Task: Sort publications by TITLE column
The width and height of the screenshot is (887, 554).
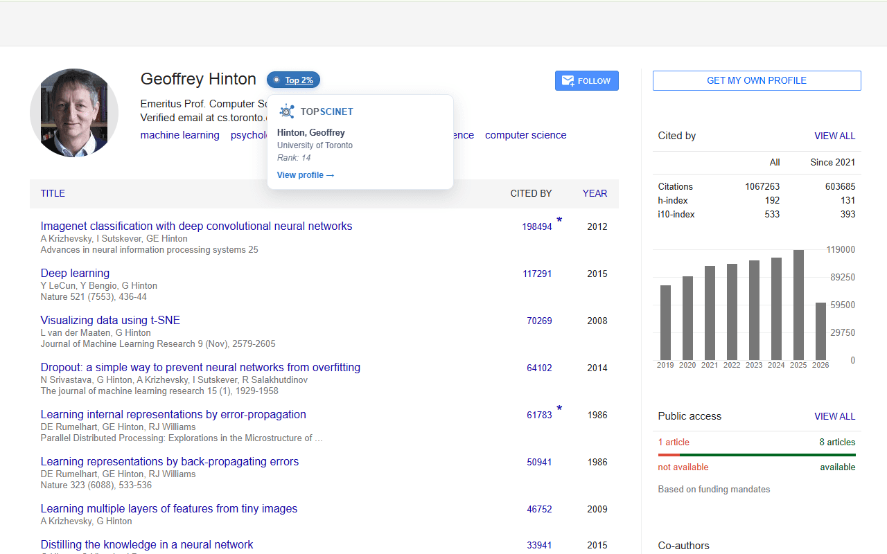Action: point(53,193)
